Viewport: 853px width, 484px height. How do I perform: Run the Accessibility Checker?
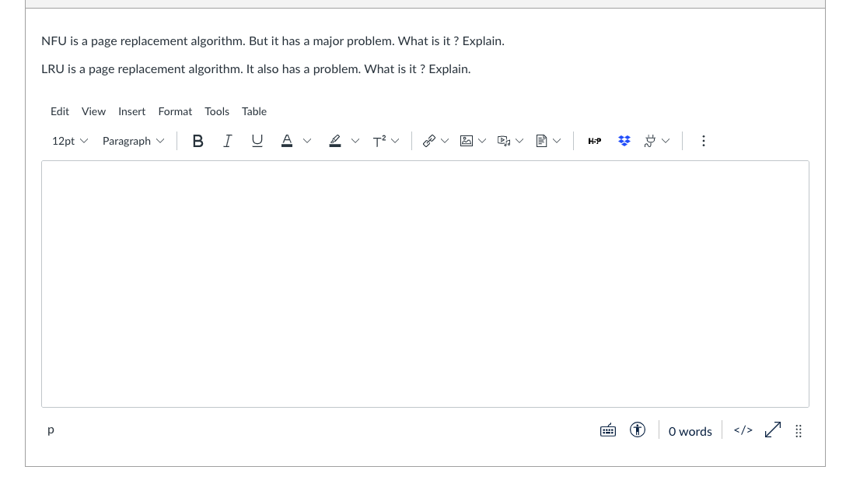pos(637,430)
